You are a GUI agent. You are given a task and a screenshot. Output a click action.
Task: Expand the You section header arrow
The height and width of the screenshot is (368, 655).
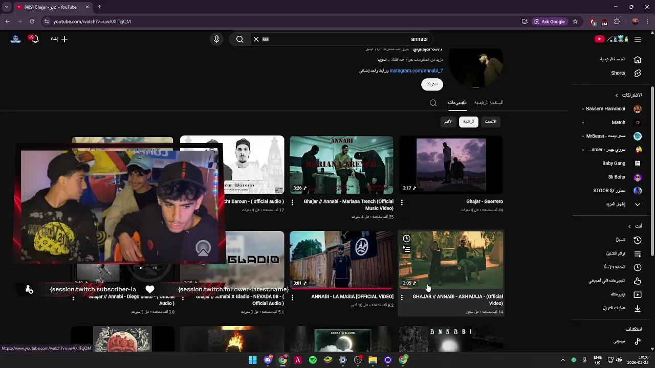[x=629, y=226]
